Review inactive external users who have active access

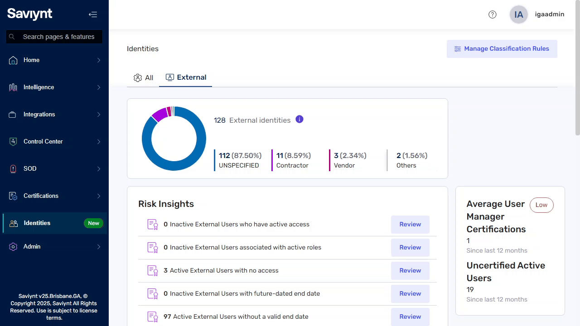tap(410, 225)
